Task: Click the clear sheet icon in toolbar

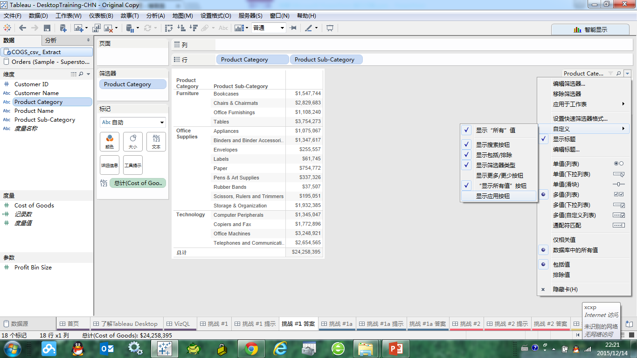Action: pyautogui.click(x=108, y=28)
